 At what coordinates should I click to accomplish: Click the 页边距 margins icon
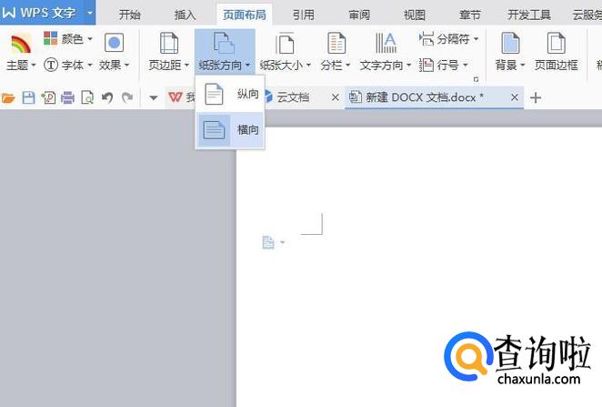tap(169, 43)
